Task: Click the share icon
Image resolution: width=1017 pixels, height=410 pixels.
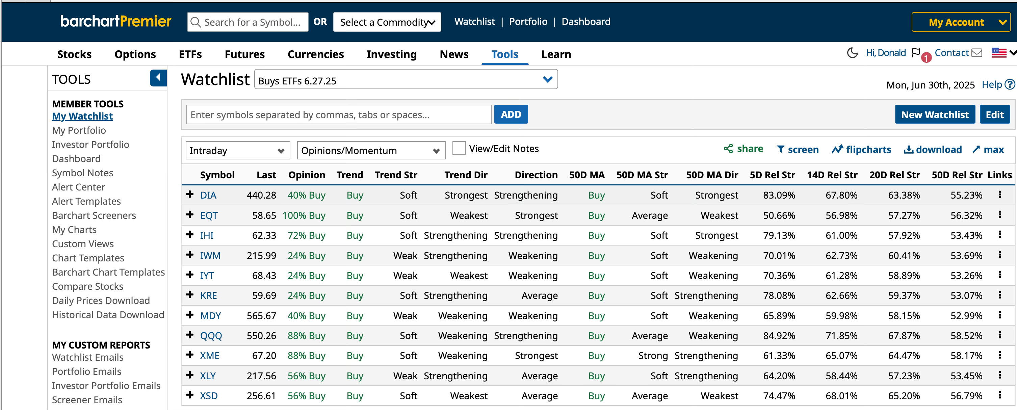Action: pos(728,149)
